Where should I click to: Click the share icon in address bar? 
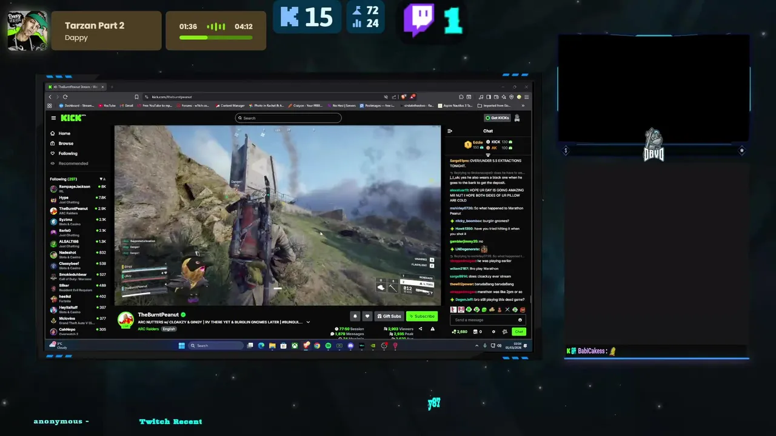click(395, 97)
